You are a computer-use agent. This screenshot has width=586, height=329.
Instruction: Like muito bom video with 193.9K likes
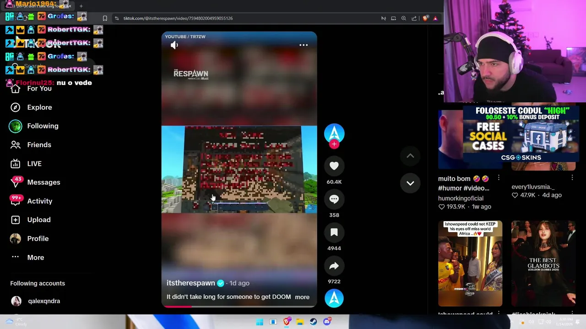441,207
